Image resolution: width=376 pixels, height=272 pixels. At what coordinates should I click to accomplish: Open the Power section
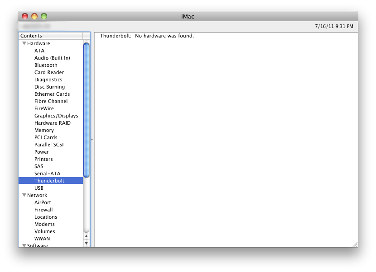click(42, 152)
